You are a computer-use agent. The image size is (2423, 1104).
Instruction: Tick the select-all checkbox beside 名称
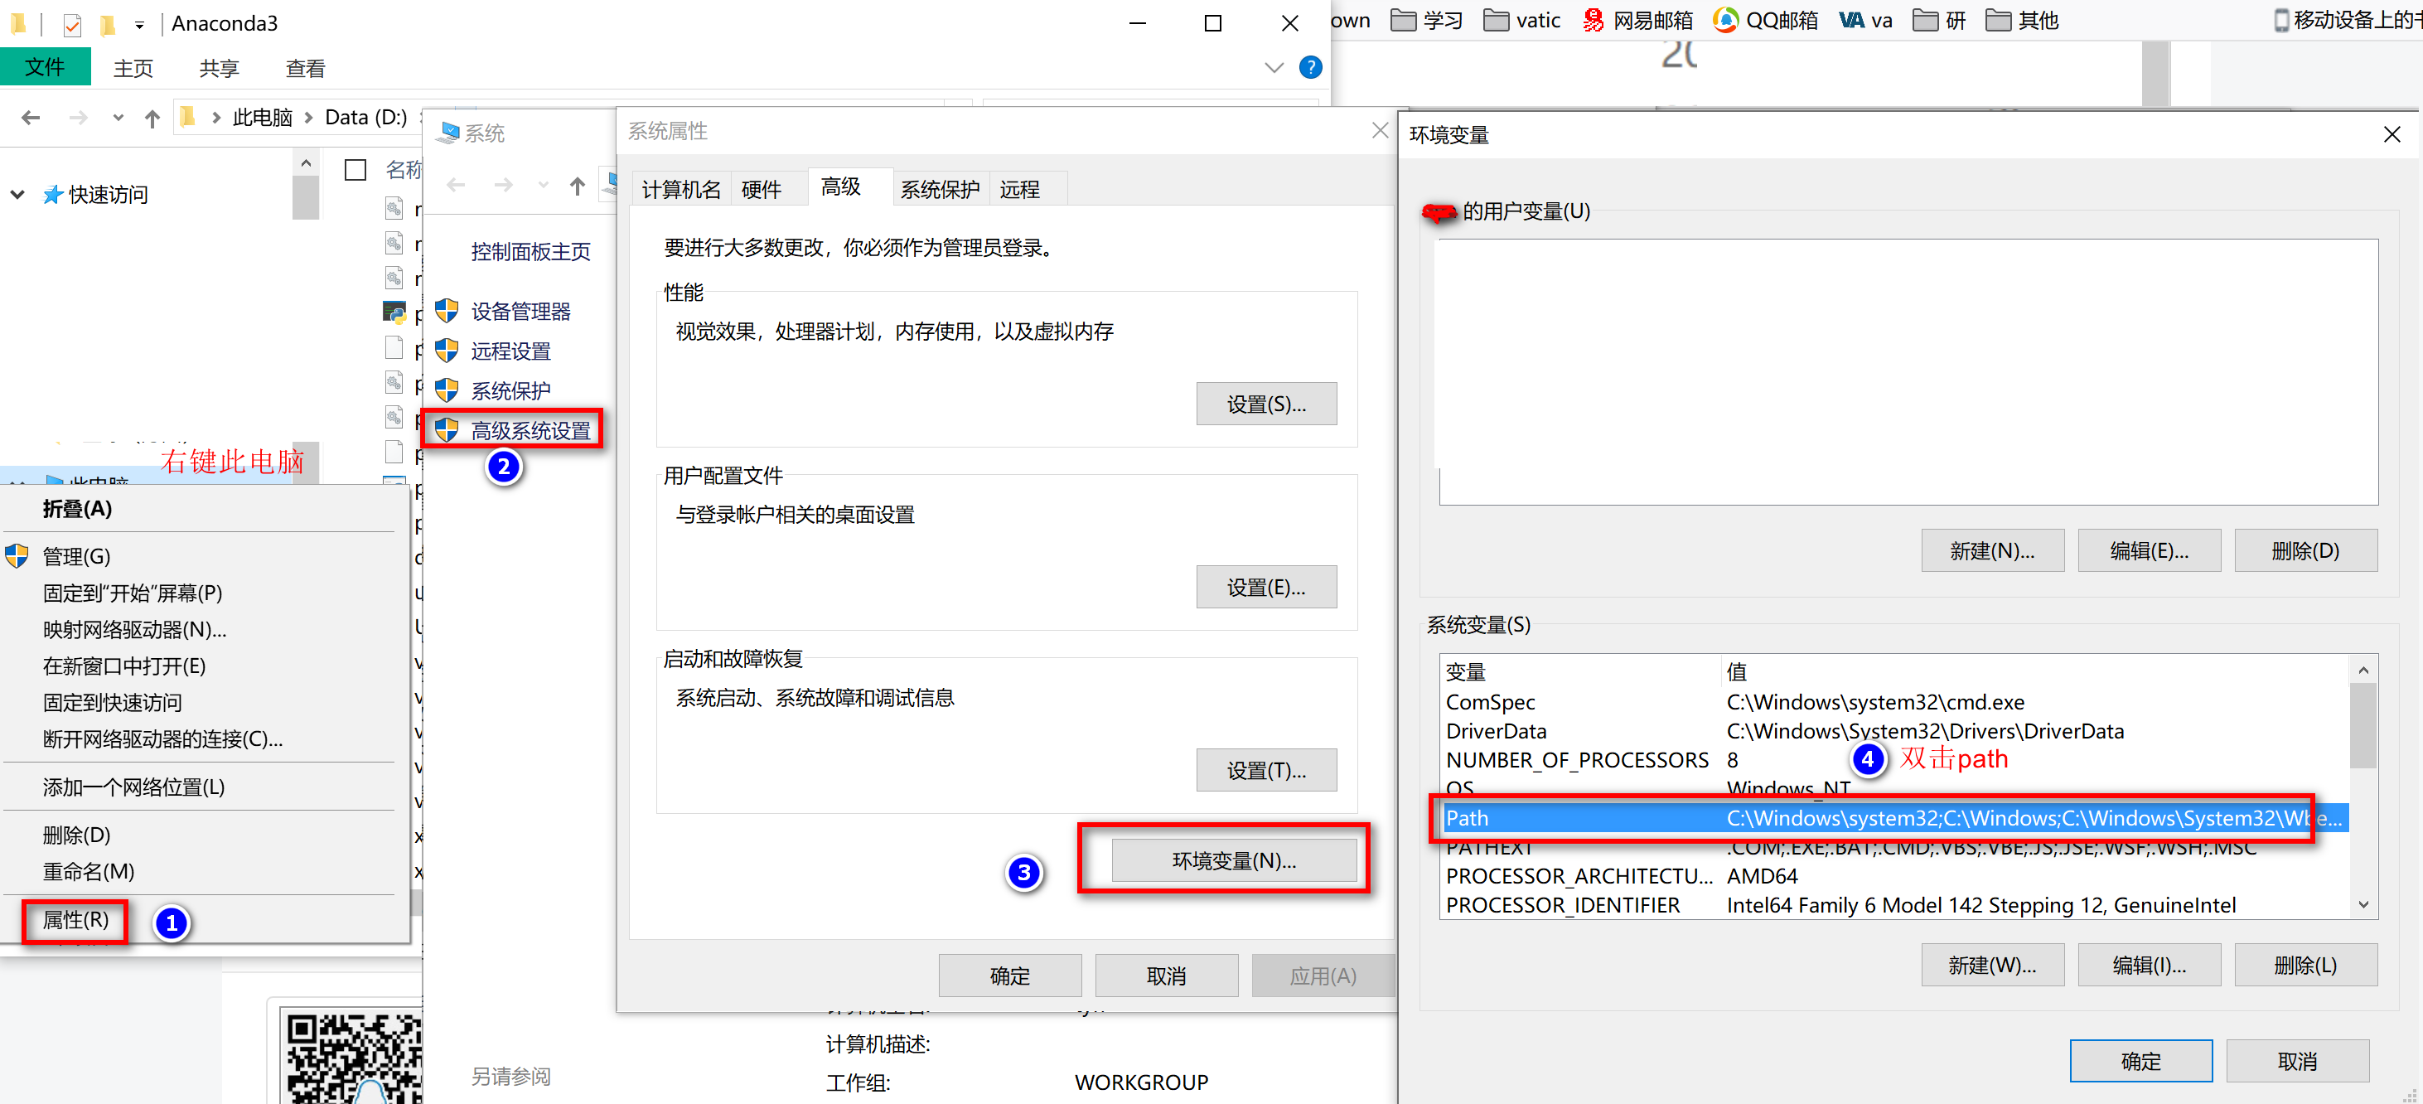point(355,171)
